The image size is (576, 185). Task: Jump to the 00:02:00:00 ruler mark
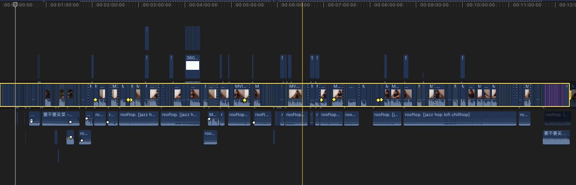[x=110, y=5]
